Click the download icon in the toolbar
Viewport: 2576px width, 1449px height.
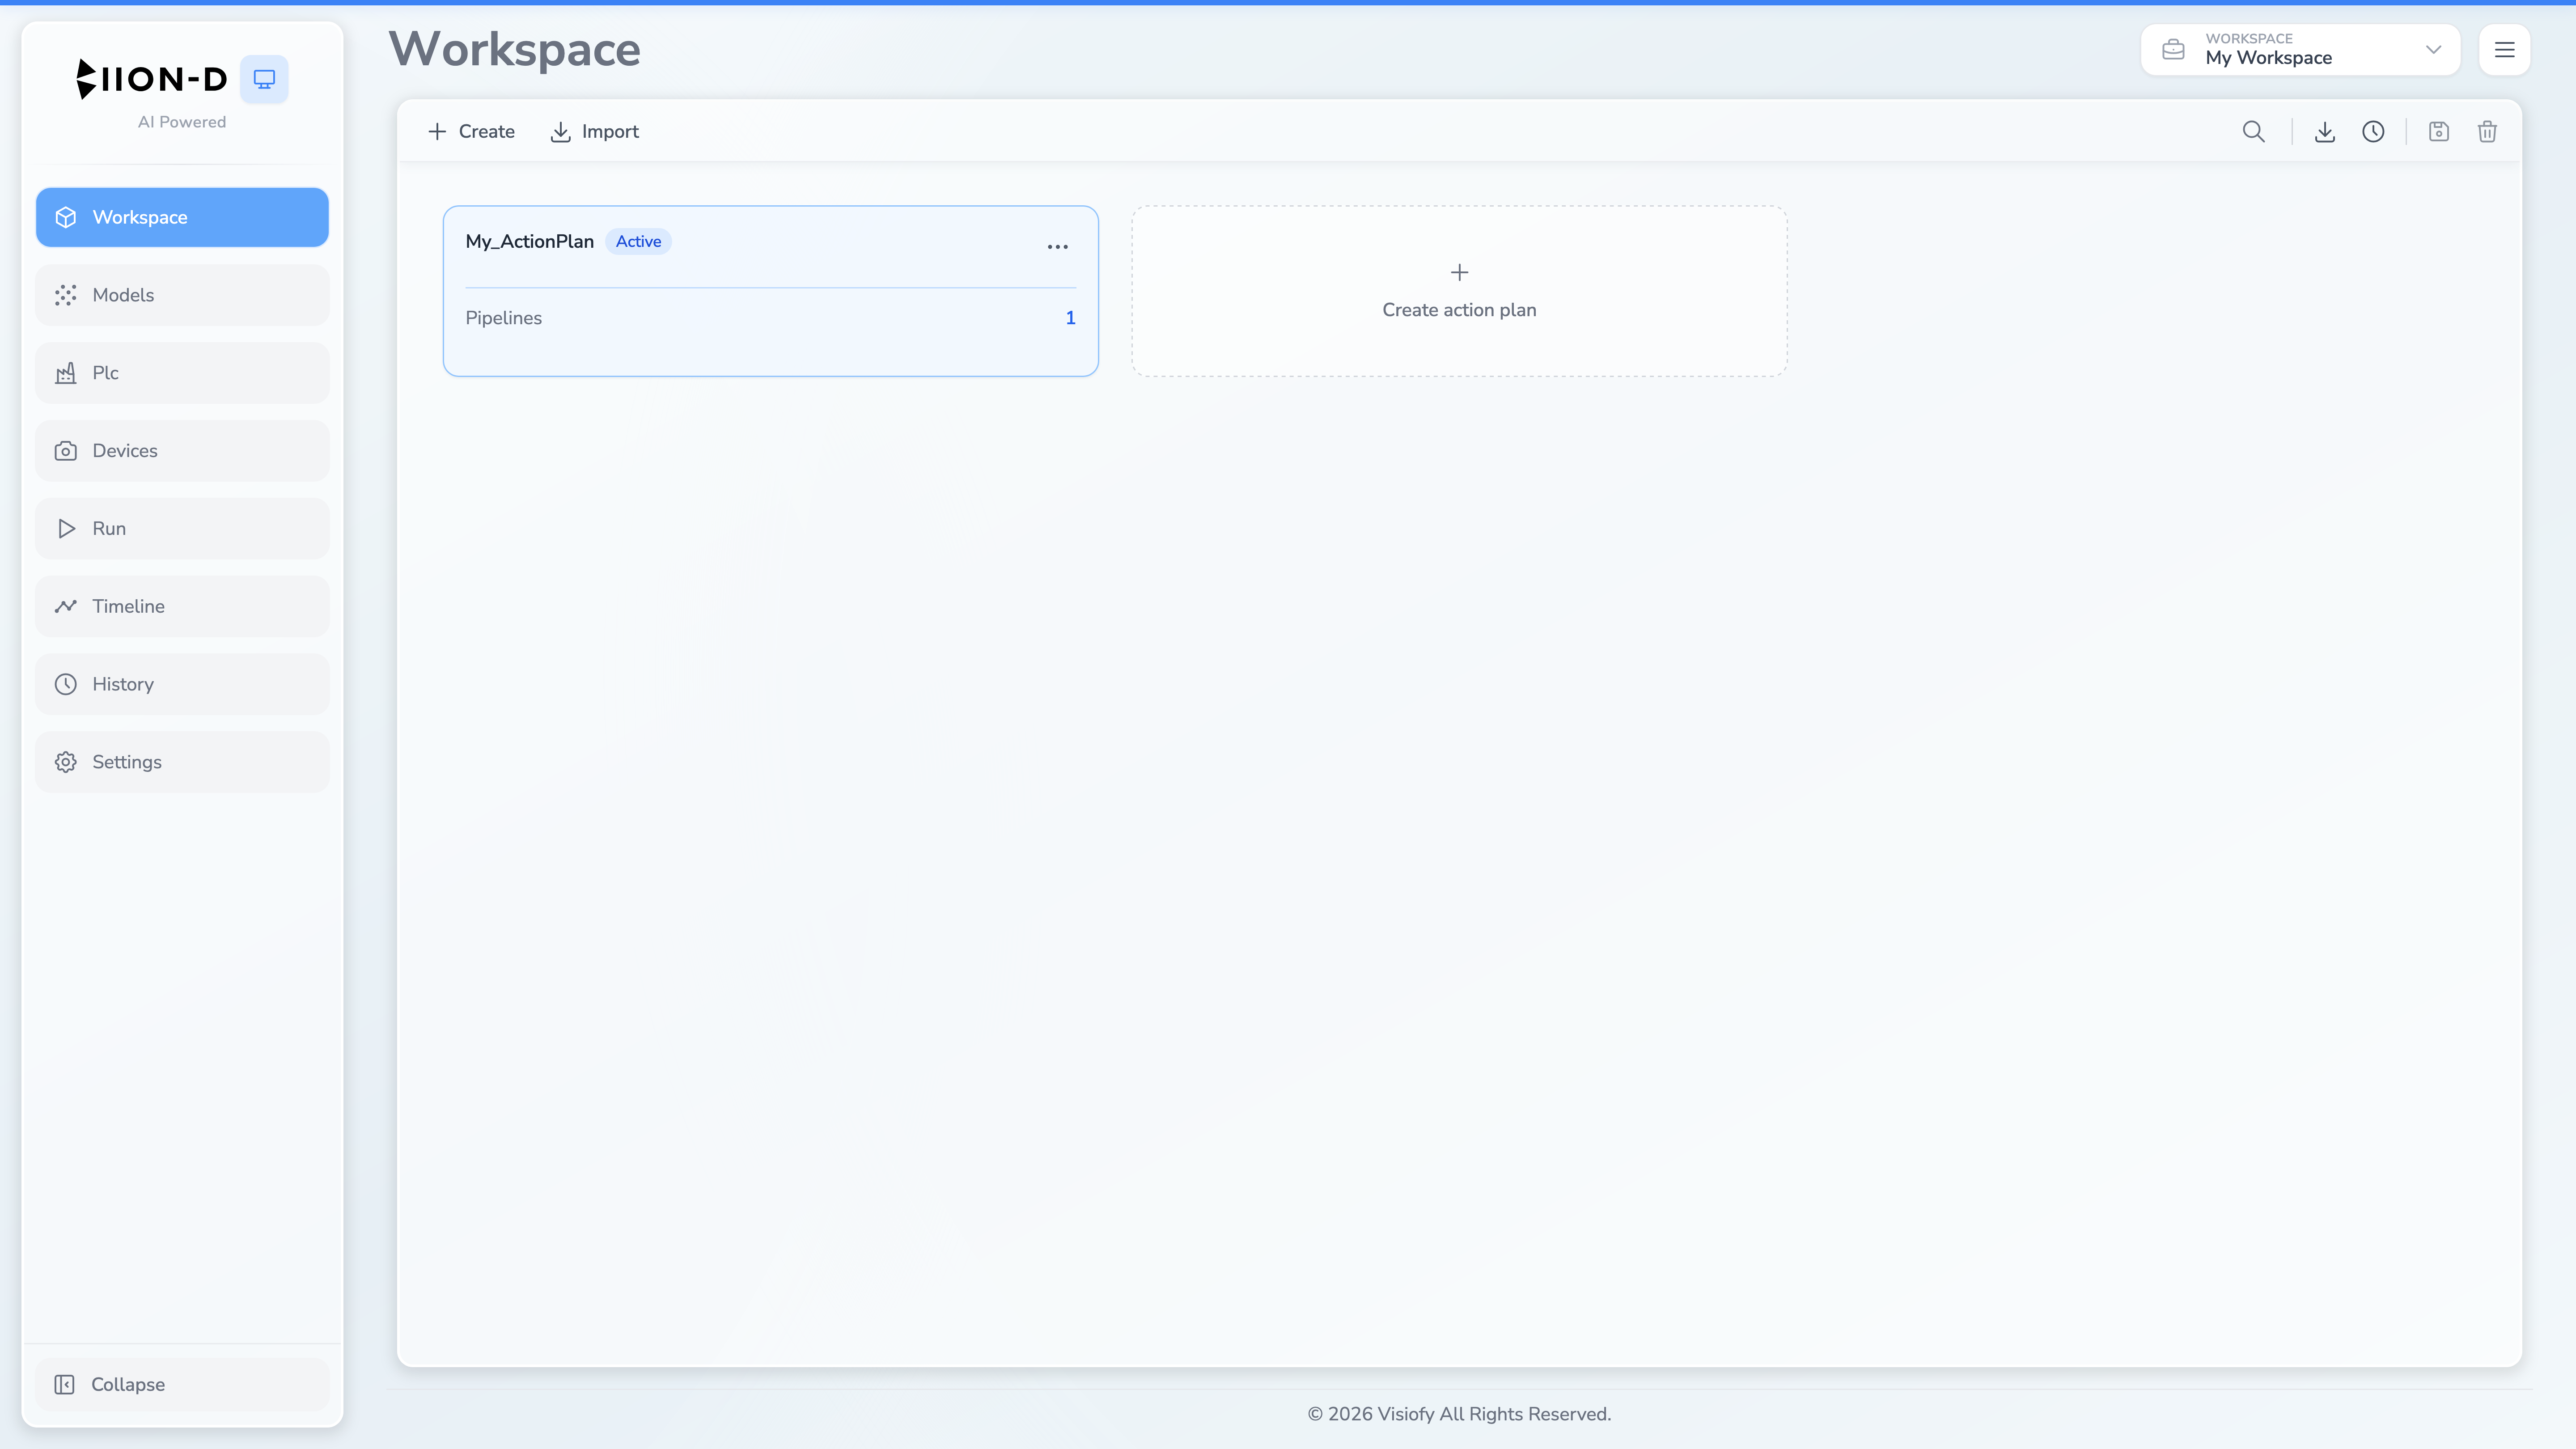pyautogui.click(x=2325, y=132)
